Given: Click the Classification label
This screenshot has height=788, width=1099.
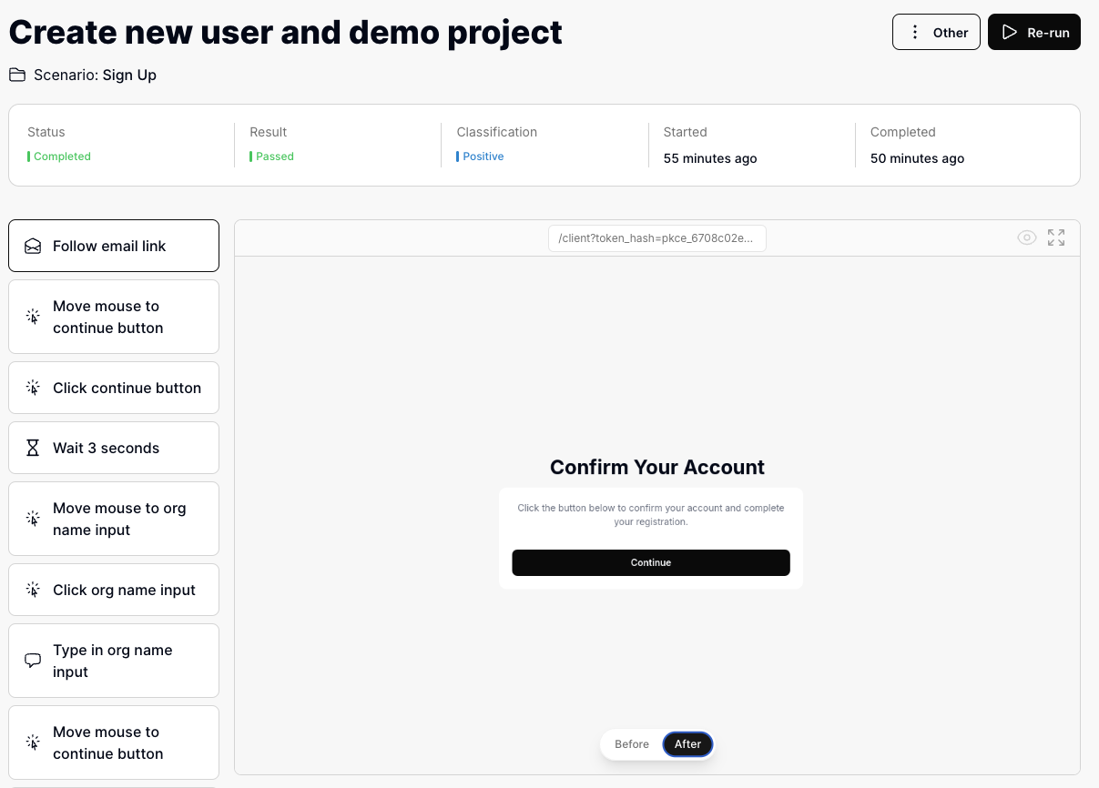Looking at the screenshot, I should tap(497, 132).
